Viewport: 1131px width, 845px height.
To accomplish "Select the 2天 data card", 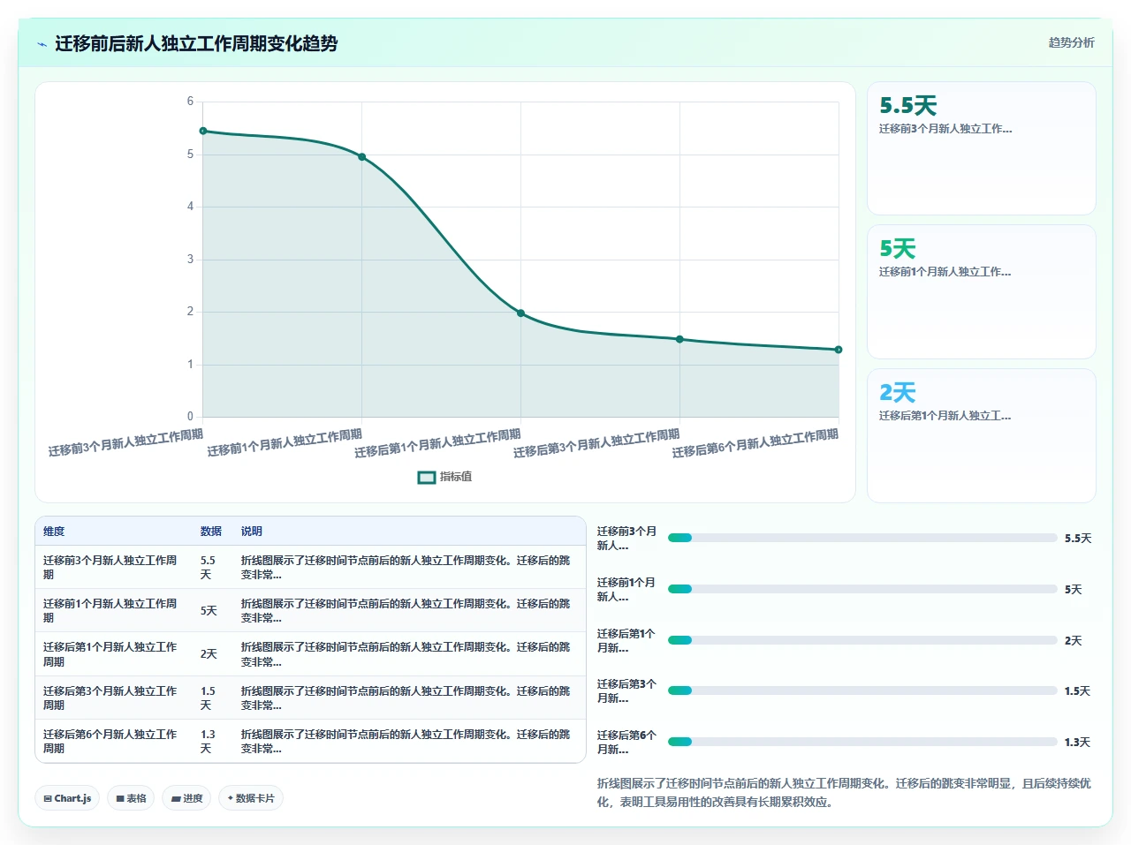I will [982, 435].
